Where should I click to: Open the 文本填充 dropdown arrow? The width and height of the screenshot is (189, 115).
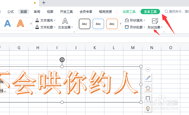coord(55,20)
